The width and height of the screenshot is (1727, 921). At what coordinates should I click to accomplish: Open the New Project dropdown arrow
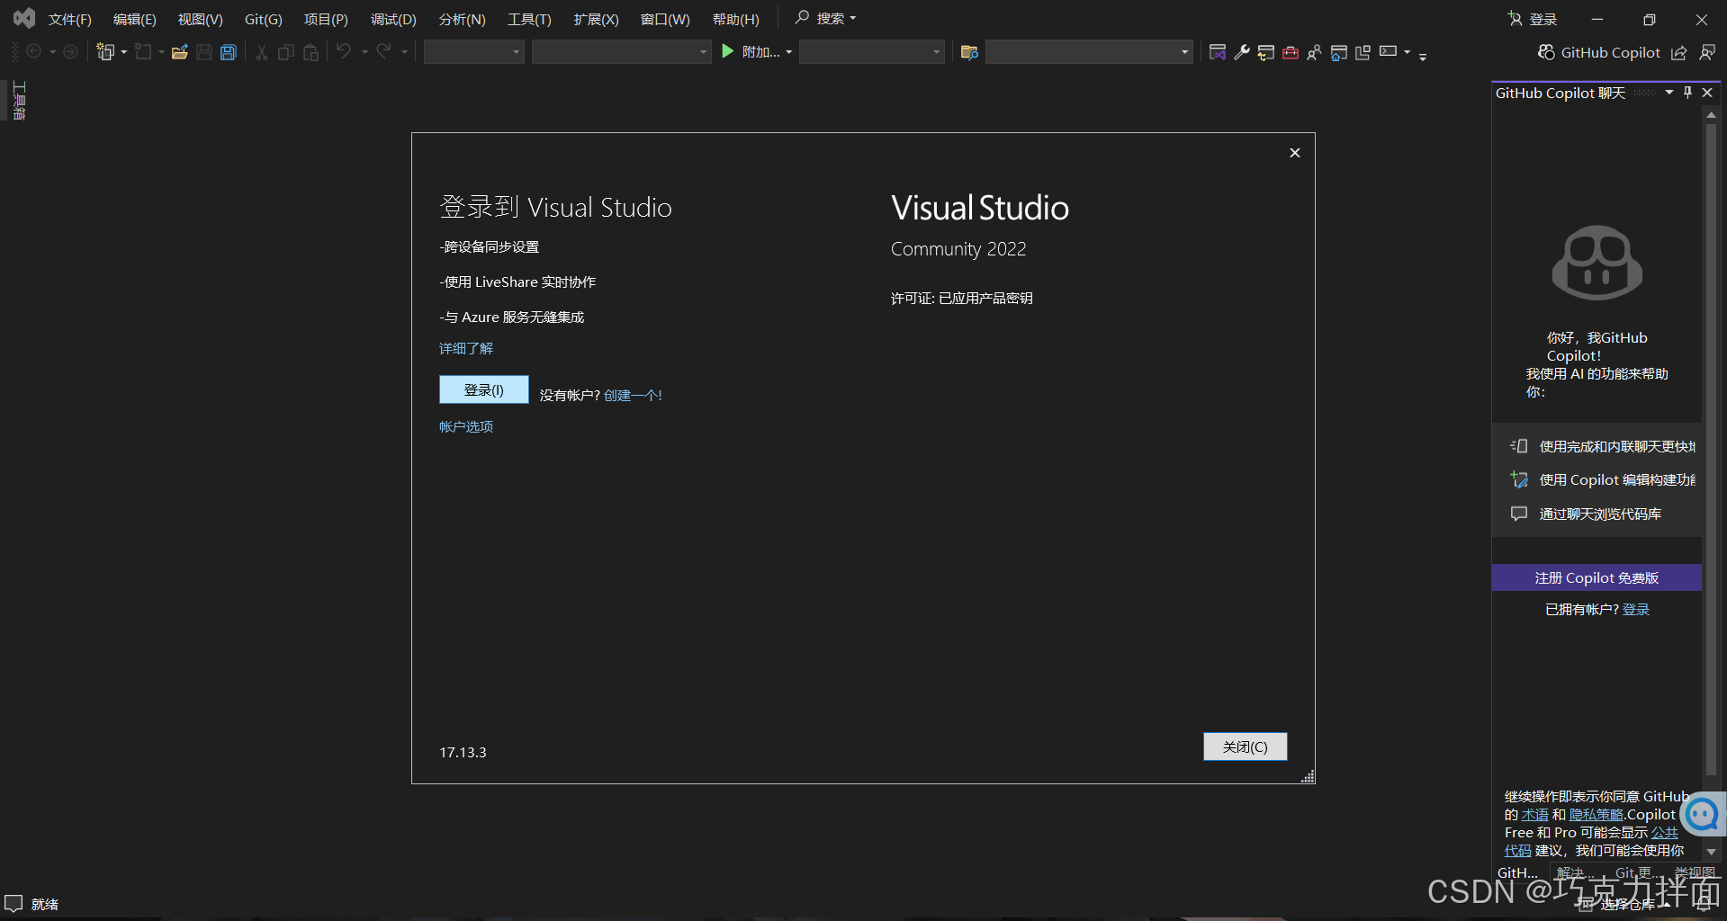[x=124, y=52]
